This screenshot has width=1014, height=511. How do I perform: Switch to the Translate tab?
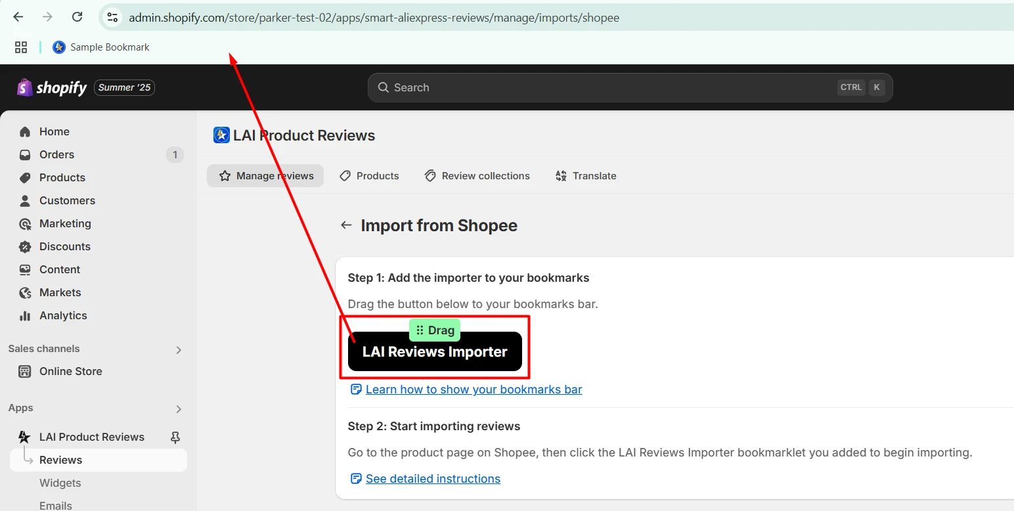click(x=586, y=176)
